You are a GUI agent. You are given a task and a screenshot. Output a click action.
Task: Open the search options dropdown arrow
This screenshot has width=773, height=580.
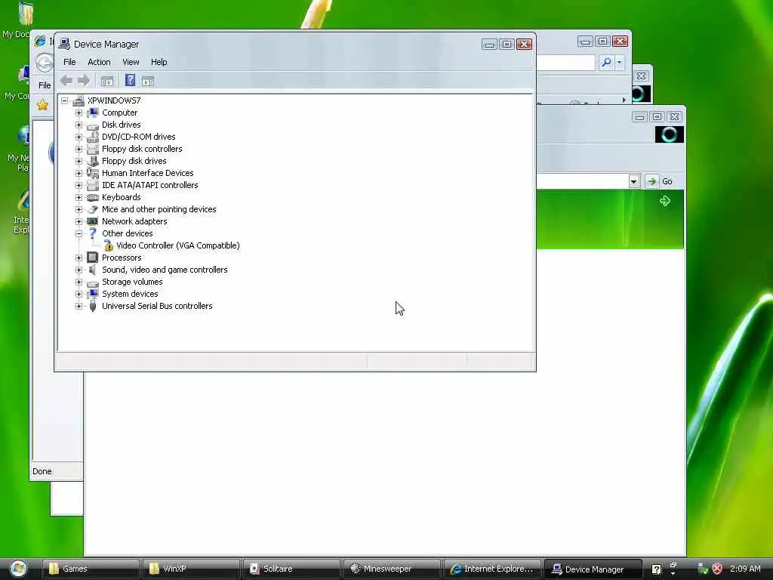tap(620, 63)
